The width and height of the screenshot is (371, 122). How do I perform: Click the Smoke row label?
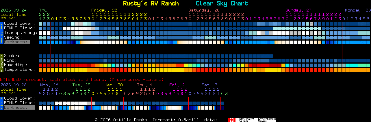coord(12,56)
